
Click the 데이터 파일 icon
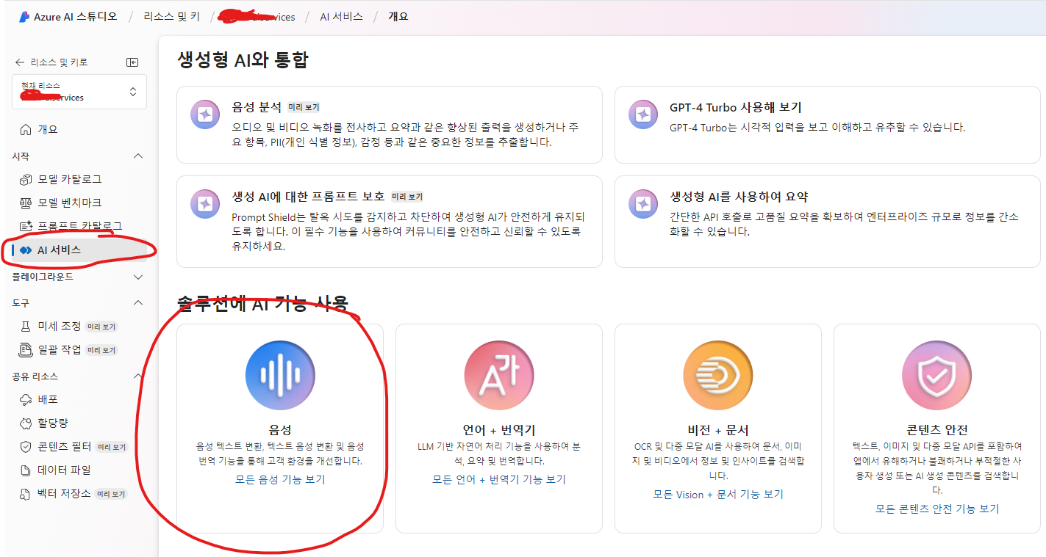point(26,470)
